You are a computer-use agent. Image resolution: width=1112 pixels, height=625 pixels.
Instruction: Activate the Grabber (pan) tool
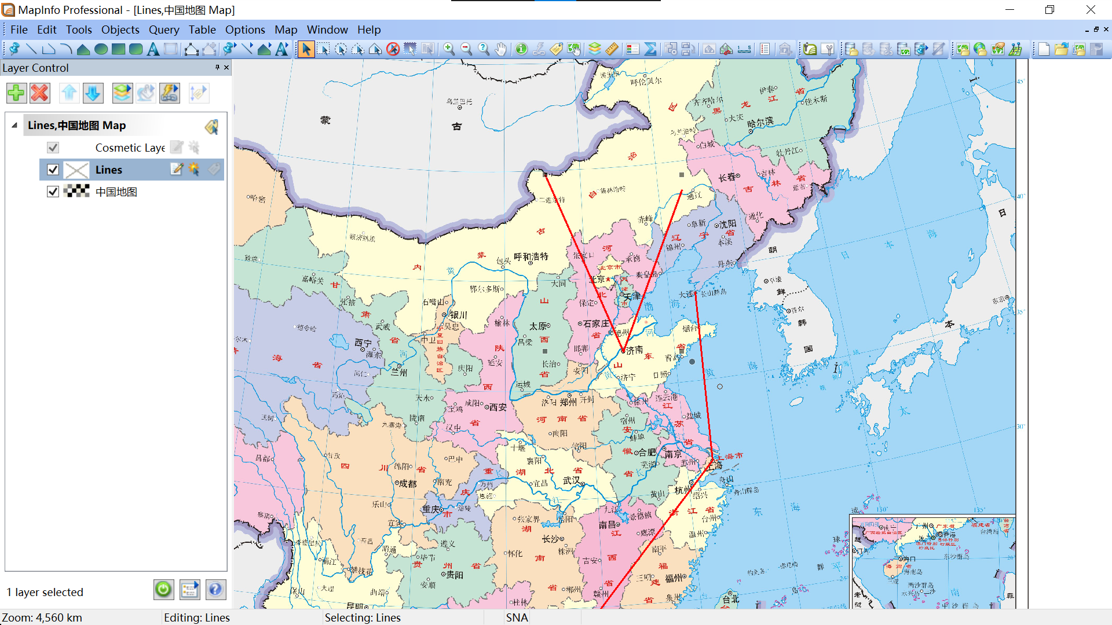point(502,49)
